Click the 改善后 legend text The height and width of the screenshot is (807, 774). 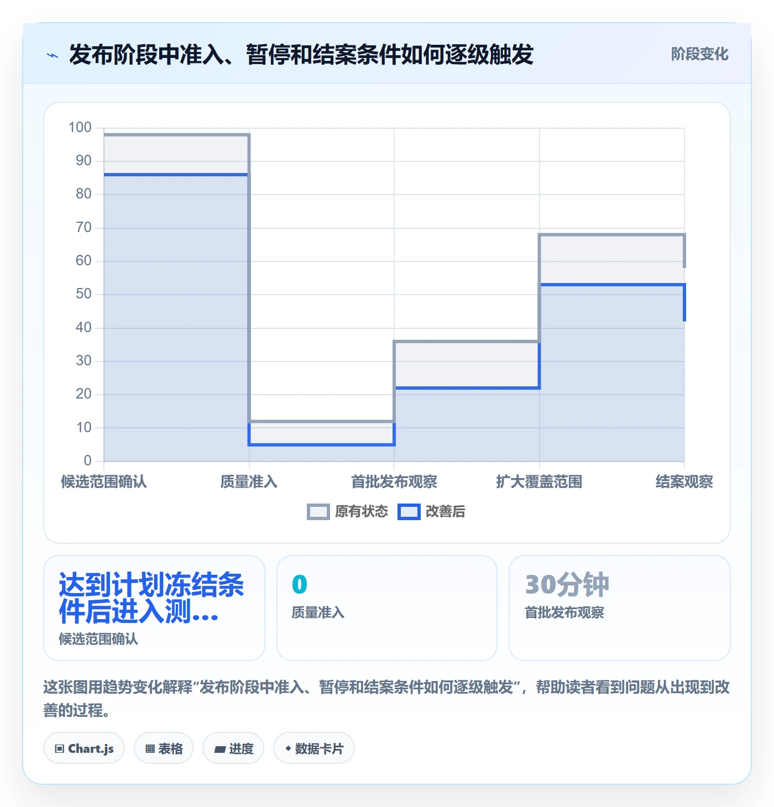(445, 512)
